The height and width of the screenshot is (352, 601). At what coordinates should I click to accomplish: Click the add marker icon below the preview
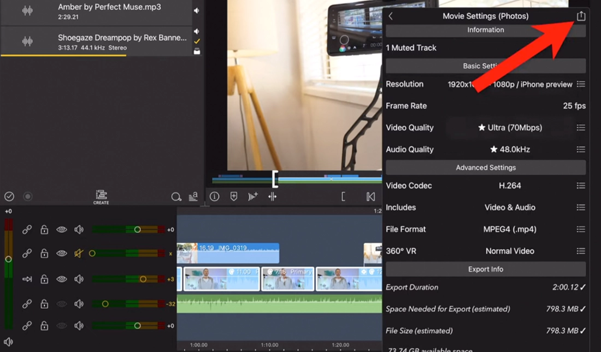click(x=234, y=196)
